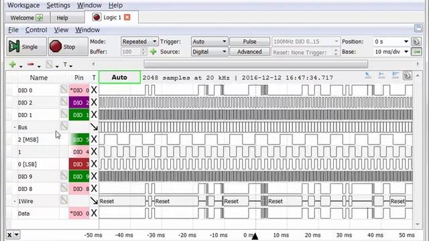Click the Bus row trigger arrow icon
429x241 pixels.
(94, 127)
